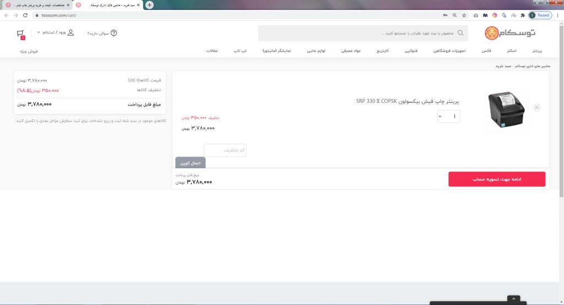This screenshot has width=564, height=305.
Task: Click the Paused profile button
Action: tap(540, 15)
